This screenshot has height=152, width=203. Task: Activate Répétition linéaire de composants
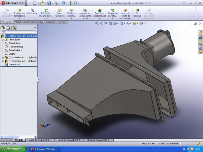pyautogui.click(x=46, y=13)
